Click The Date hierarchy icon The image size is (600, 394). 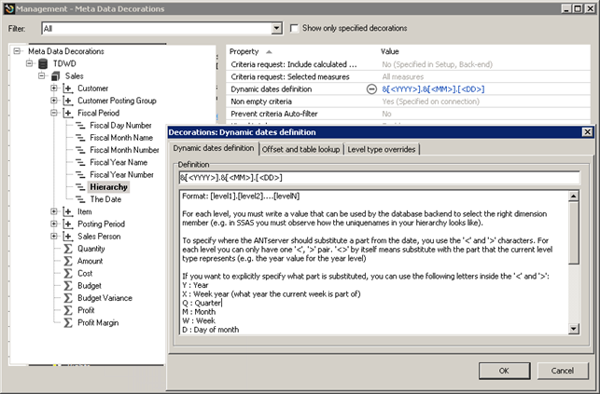[80, 199]
